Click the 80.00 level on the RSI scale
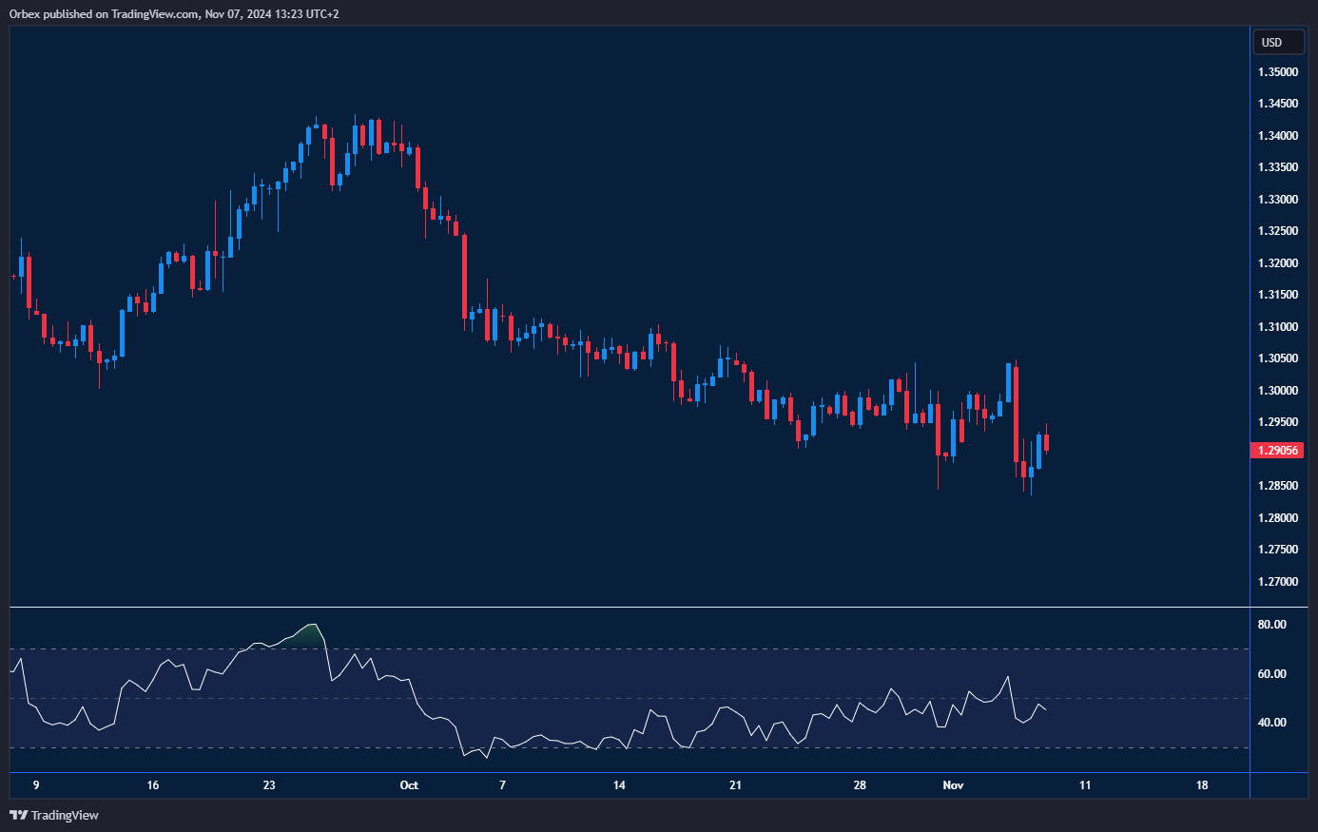1318x832 pixels. click(1271, 625)
